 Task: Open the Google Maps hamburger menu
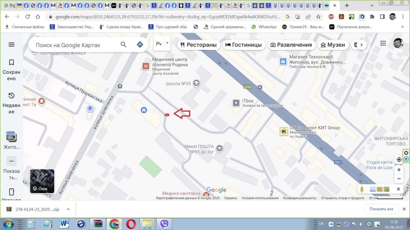pos(11,44)
